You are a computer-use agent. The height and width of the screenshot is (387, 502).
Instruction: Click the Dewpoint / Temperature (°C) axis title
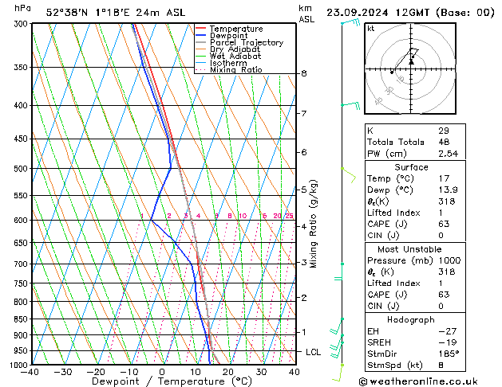pyautogui.click(x=172, y=381)
